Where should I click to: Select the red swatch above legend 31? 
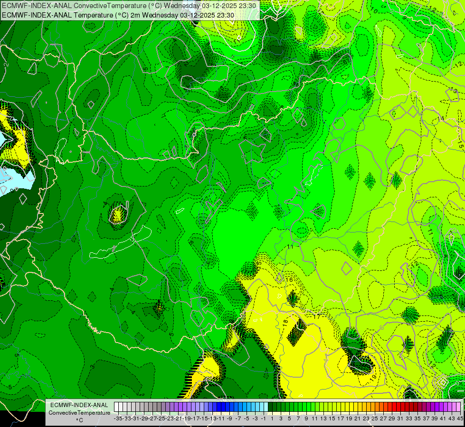(399, 407)
